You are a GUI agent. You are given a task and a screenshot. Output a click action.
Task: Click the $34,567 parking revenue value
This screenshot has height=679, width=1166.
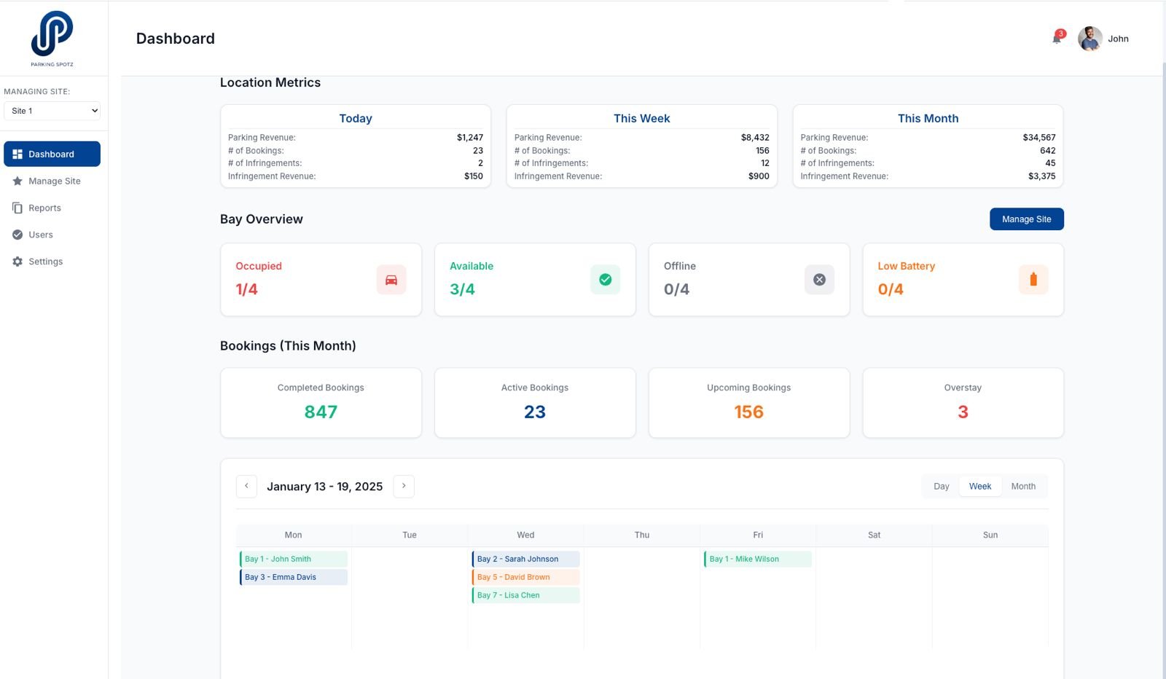(x=1039, y=138)
